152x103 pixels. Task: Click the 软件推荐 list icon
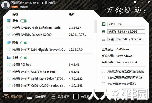(x=53, y=97)
